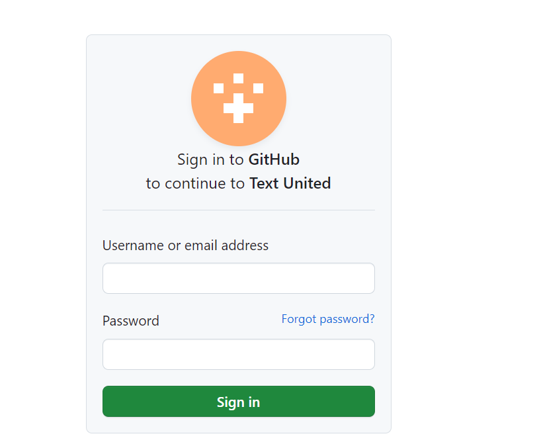The image size is (541, 446).
Task: Click the 'Sign in to GitHub' heading
Action: point(238,159)
